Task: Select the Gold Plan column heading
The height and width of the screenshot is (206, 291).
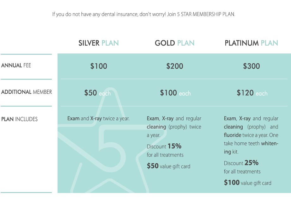Action: [x=174, y=43]
